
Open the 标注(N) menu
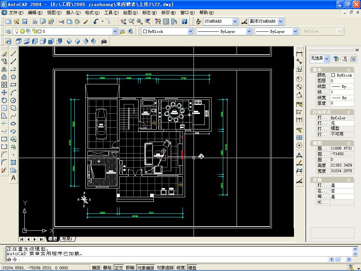click(149, 13)
